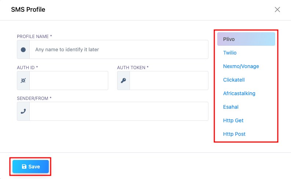The width and height of the screenshot is (291, 179).
Task: Click the phone icon beside Sender/From
Action: [x=23, y=111]
